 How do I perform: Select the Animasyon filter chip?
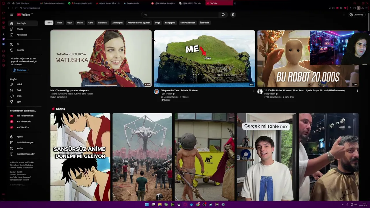point(117,23)
